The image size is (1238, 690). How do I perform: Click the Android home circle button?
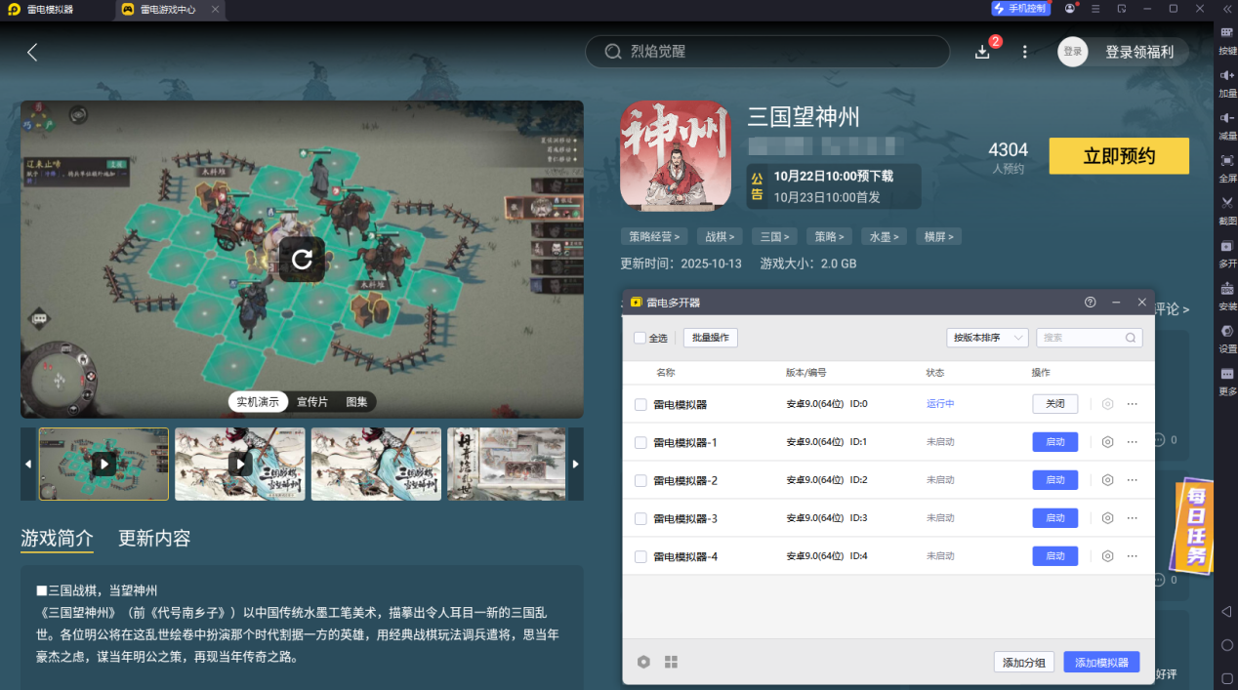[x=1227, y=645]
